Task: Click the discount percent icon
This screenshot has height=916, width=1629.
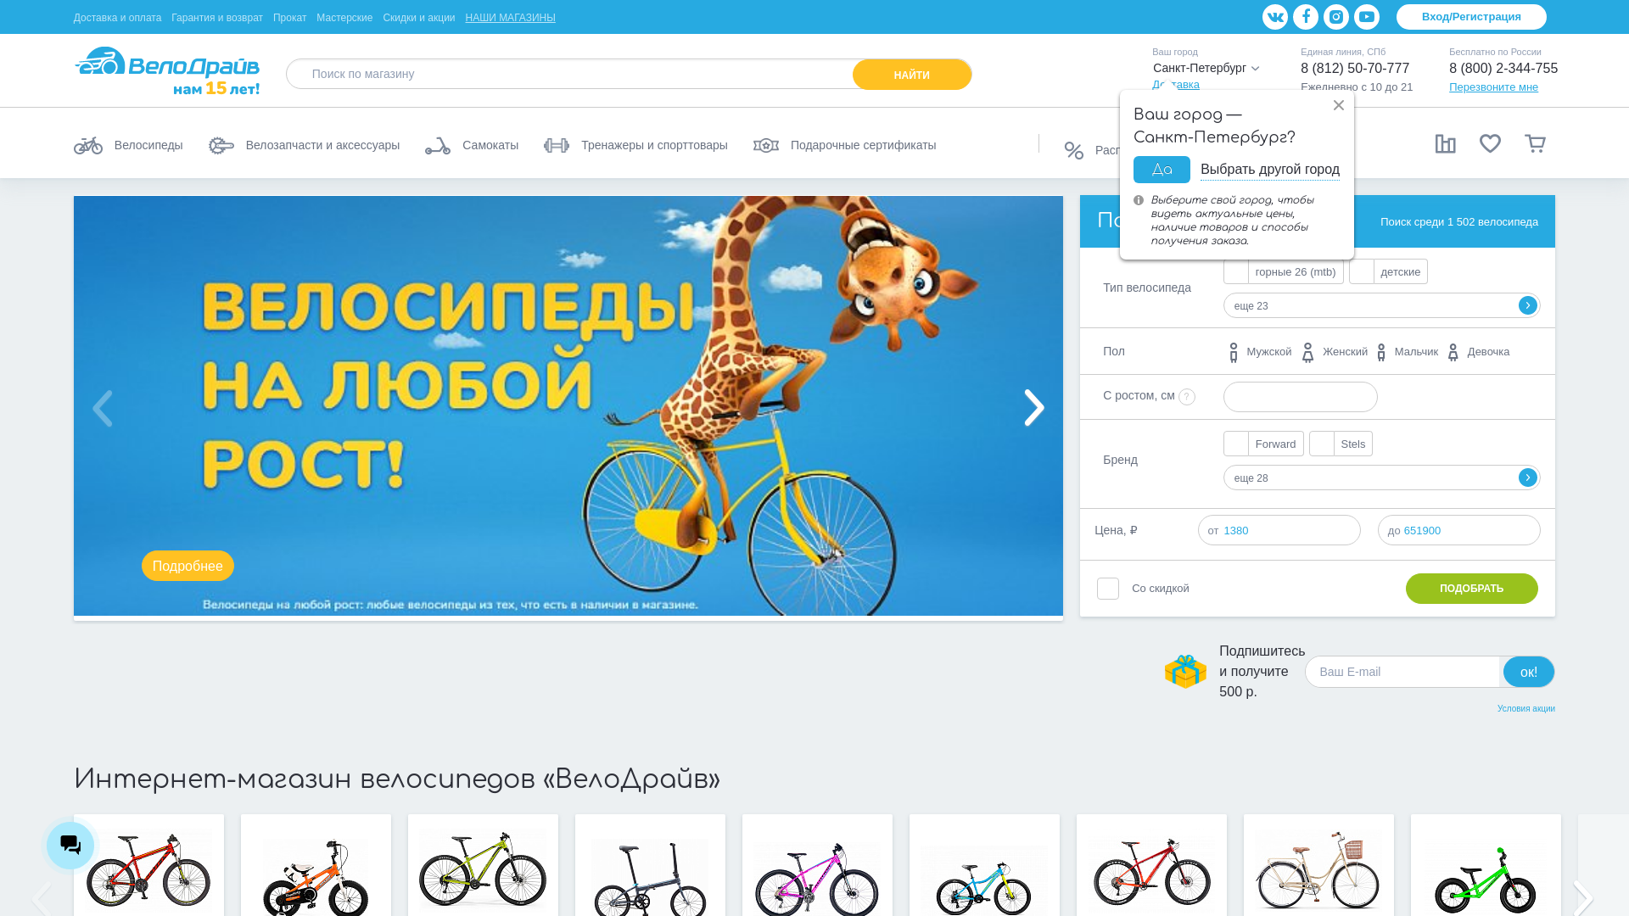Action: click(x=1073, y=150)
